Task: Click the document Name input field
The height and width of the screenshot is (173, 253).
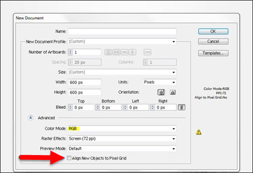Action: 122,32
